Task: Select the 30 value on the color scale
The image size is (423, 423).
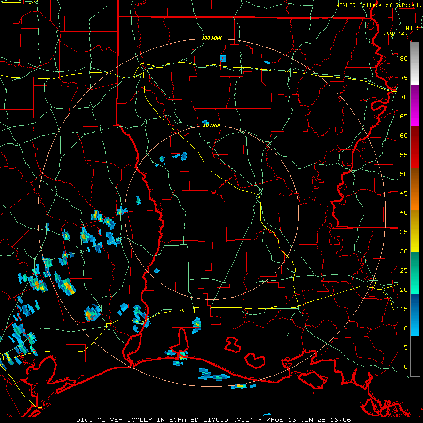Action: tap(404, 251)
